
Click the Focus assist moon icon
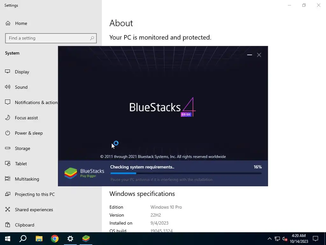pyautogui.click(x=8, y=117)
